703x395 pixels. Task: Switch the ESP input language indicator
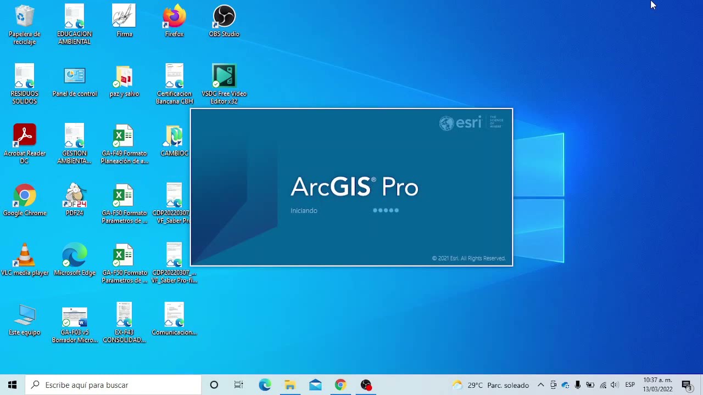630,385
